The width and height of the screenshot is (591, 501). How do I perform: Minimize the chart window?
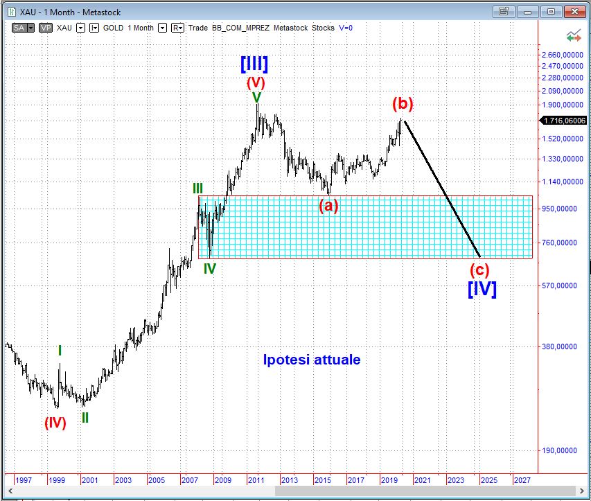click(527, 12)
